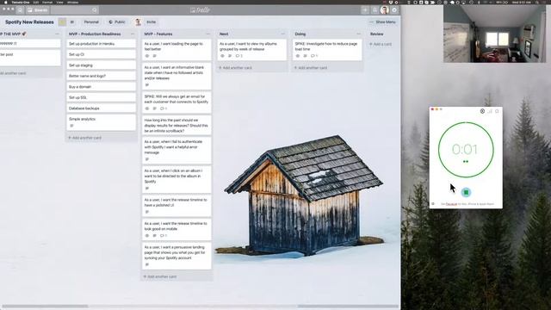Open Trello home icon in the header

(x=20, y=10)
